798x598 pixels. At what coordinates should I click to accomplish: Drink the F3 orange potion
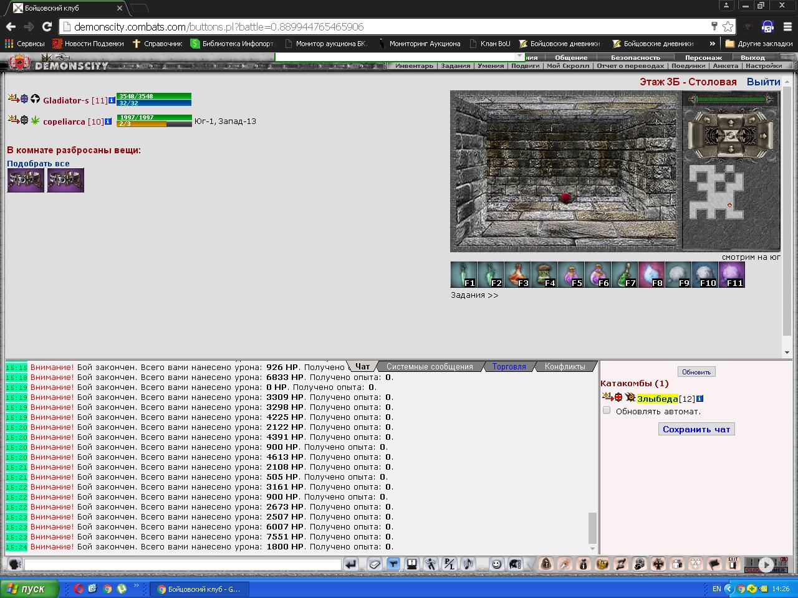517,275
